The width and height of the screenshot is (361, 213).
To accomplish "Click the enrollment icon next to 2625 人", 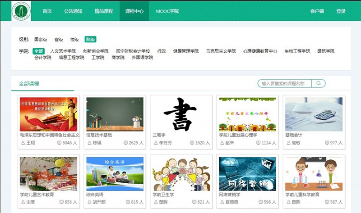I will [126, 143].
